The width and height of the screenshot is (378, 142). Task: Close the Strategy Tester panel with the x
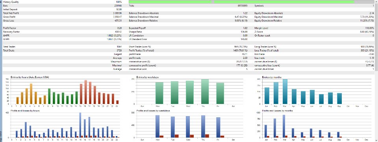point(1,2)
